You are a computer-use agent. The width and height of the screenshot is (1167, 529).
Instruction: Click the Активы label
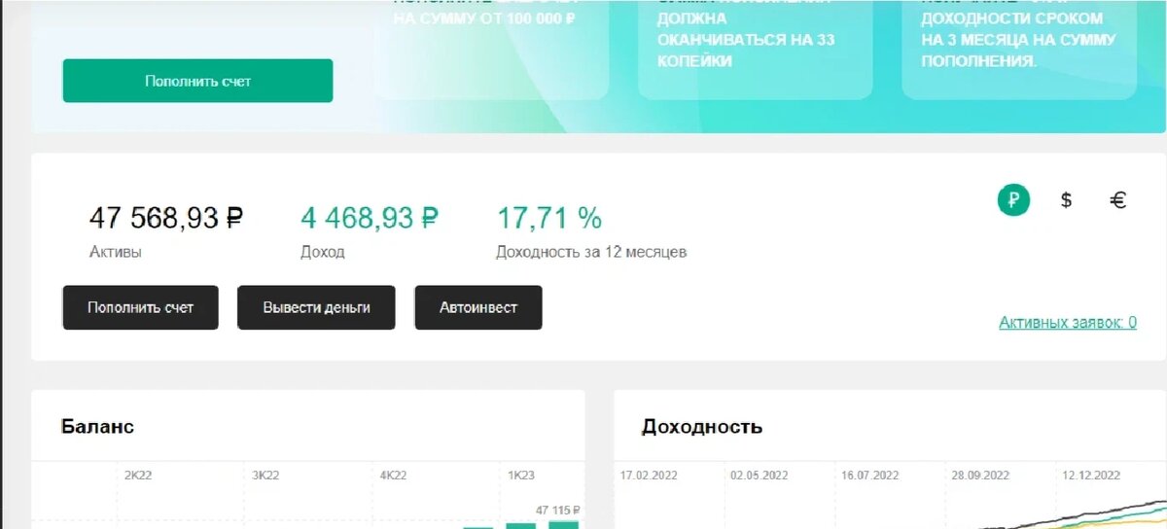115,252
